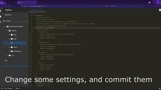The image size is (161, 90).
Task: Expand the template-test folder
Action: coord(9,51)
